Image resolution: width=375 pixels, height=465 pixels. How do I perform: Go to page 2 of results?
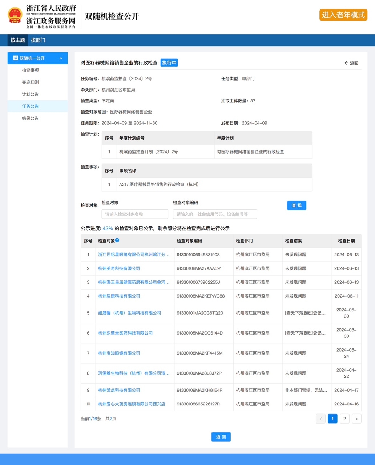344,419
